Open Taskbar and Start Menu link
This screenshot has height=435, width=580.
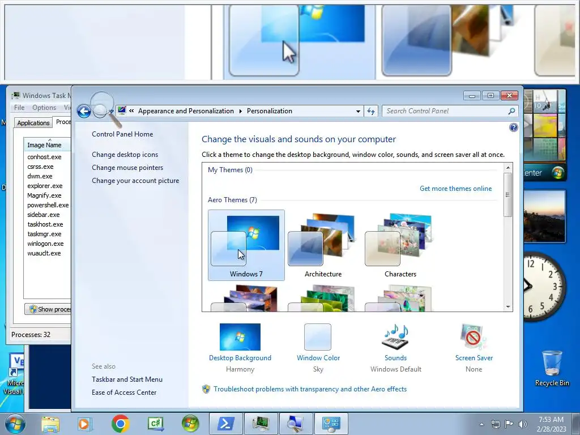tap(127, 379)
